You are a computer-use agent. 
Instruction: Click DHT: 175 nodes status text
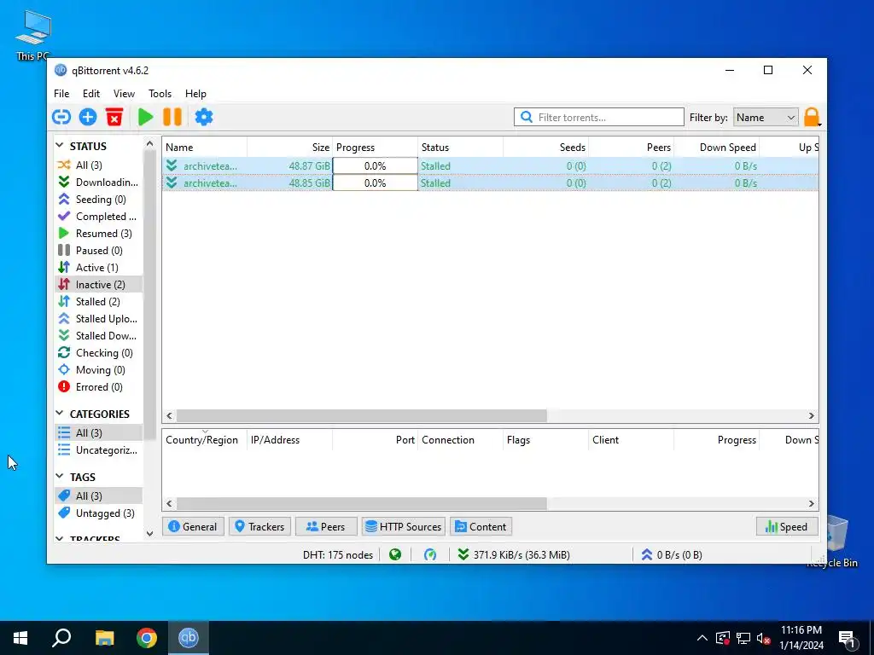pyautogui.click(x=338, y=554)
